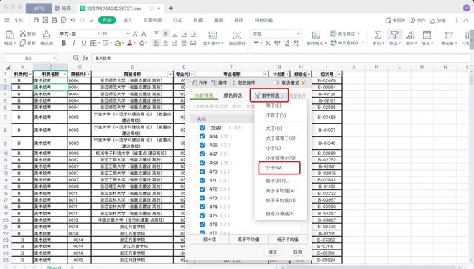Toggle Advanced Mode (高级模式) switch
474x269 pixels.
coord(276,82)
